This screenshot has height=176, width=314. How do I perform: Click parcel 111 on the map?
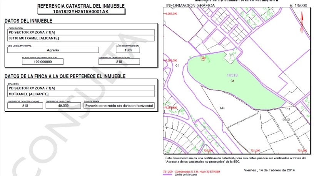pos(287,110)
